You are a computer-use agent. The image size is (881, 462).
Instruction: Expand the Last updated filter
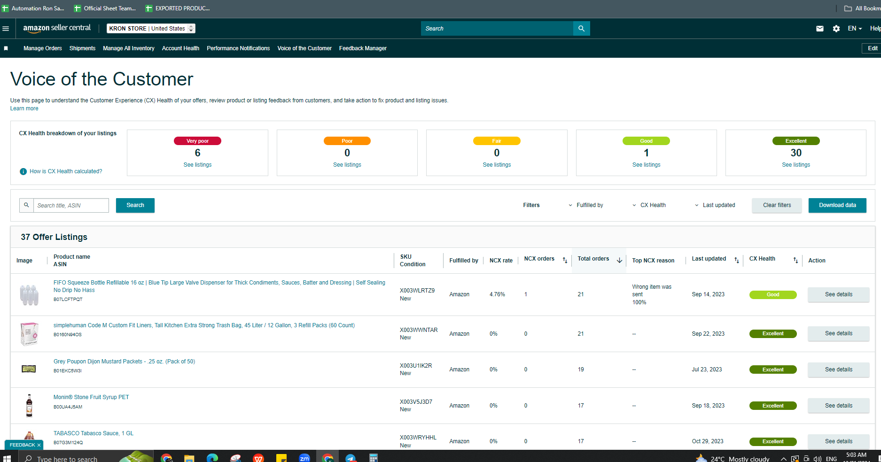715,205
